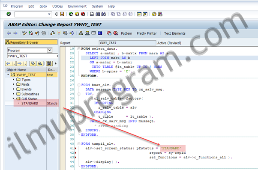Click the Find binoculars icon in Repository Browser
258x170 pixels.
point(49,63)
